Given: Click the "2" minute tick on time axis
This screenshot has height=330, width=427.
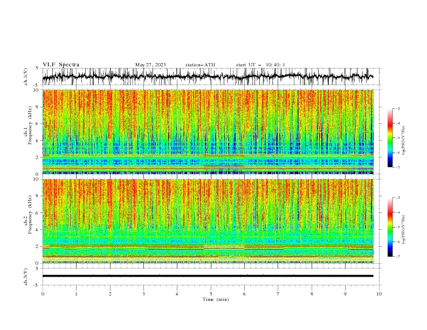Looking at the screenshot, I should point(110,294).
